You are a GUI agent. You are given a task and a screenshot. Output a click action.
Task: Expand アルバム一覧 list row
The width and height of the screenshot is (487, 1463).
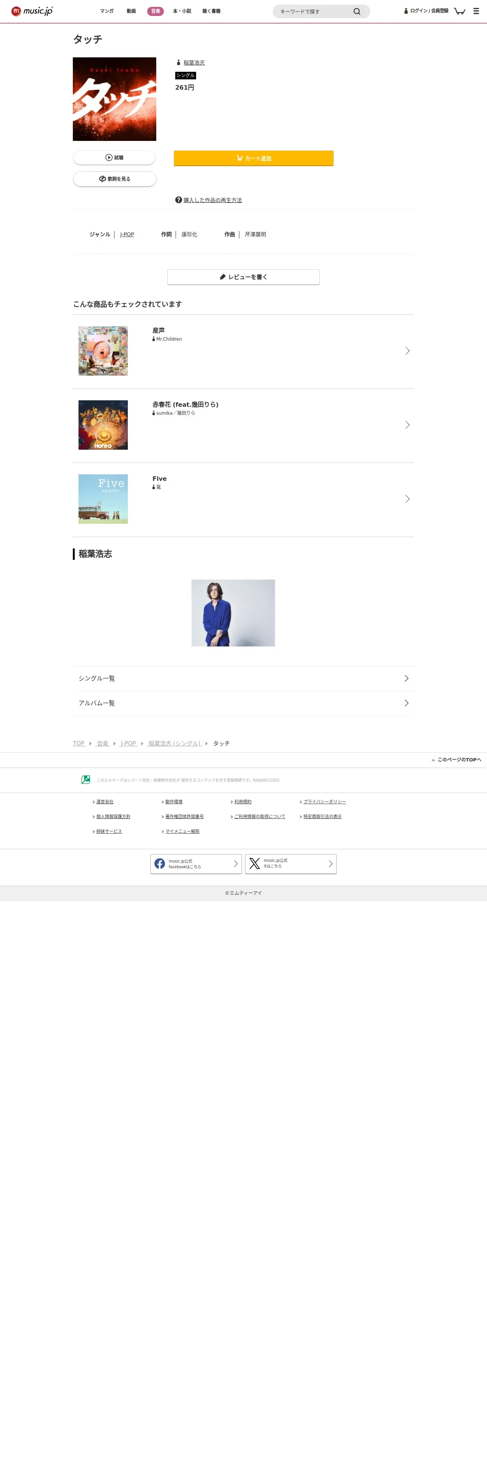(243, 703)
